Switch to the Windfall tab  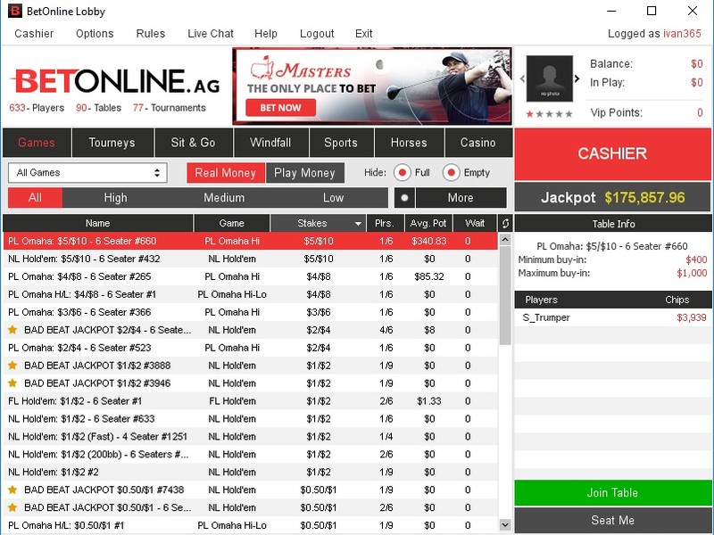270,143
